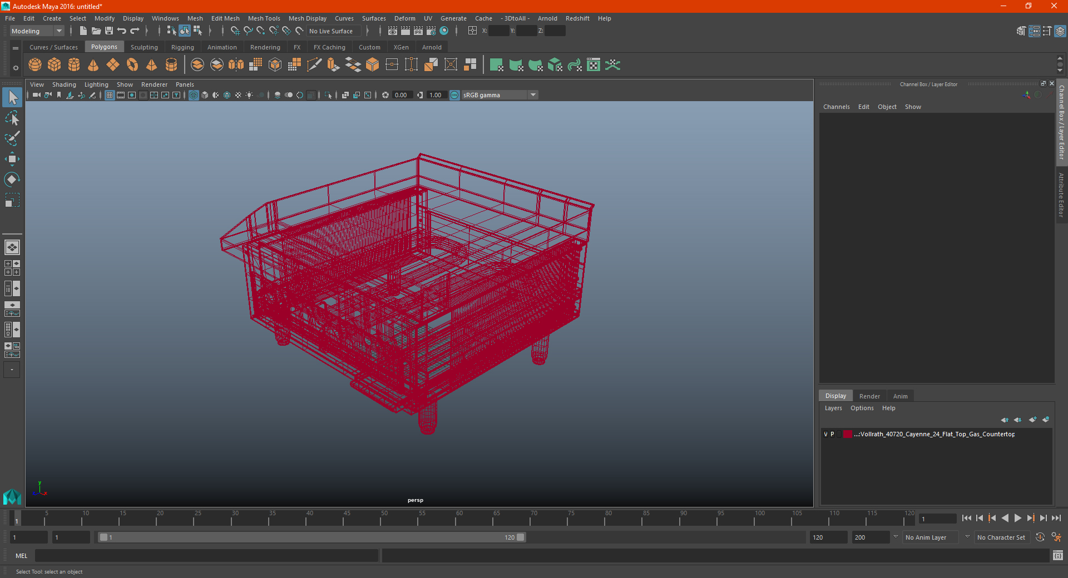Create a polygon plane from the shelf
The image size is (1068, 578).
tap(113, 65)
